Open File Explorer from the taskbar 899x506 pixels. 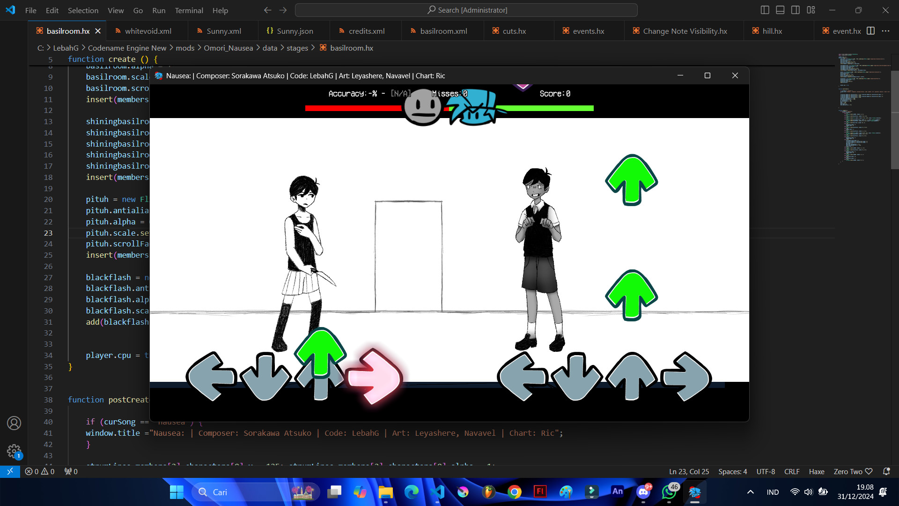click(x=385, y=492)
